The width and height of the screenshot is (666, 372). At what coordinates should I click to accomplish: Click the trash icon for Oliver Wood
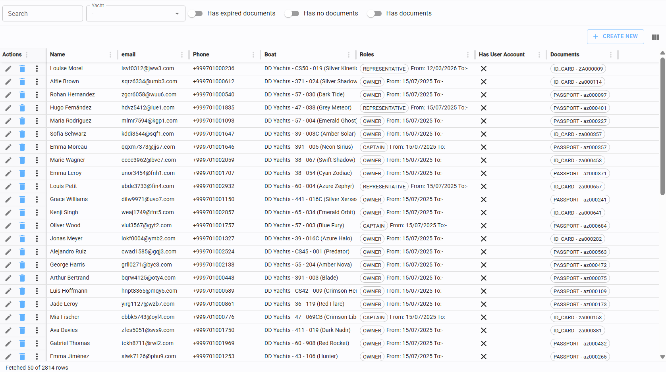[x=22, y=226]
